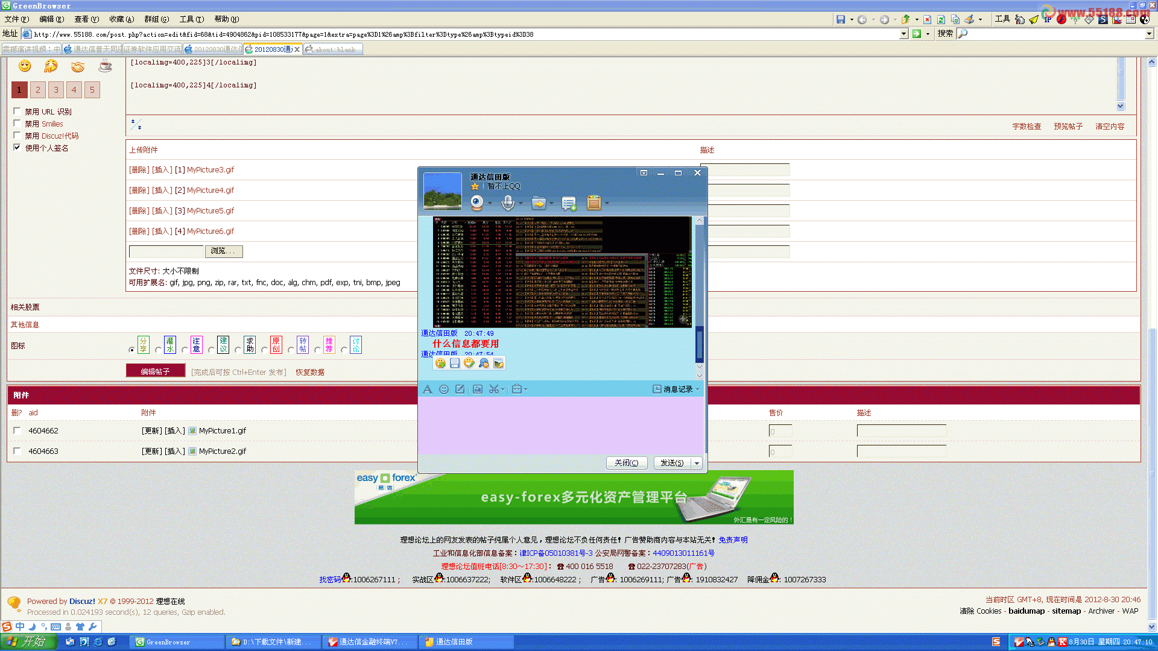Image resolution: width=1158 pixels, height=651 pixels.
Task: Open the search box dropdown arrow
Action: click(1149, 34)
